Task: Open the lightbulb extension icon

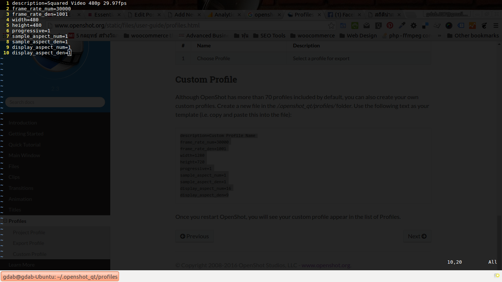Action: [378, 26]
